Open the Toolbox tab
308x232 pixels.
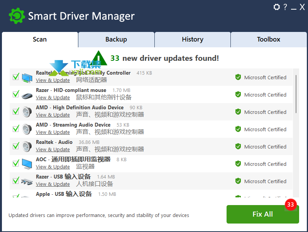click(269, 40)
